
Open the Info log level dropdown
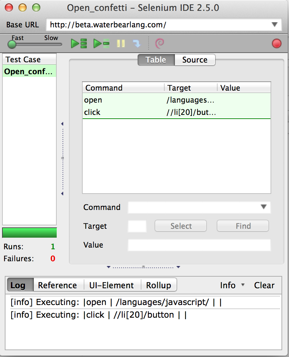coord(232,285)
